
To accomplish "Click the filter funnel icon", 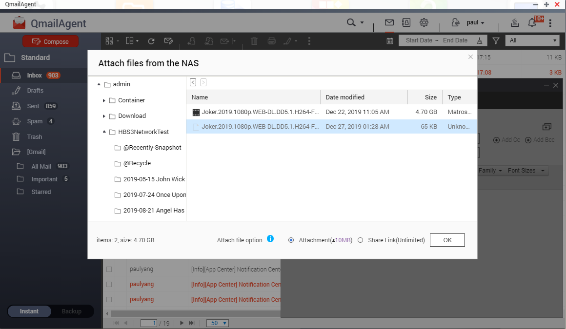I will coord(496,41).
